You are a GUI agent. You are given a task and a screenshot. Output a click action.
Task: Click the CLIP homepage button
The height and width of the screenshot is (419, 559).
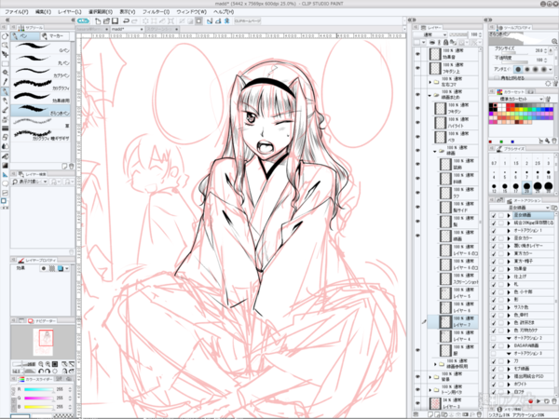(248, 21)
